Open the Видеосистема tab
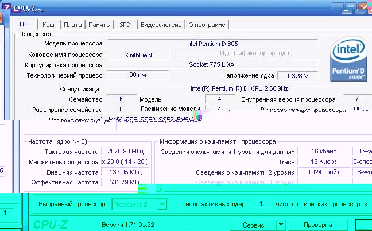The height and width of the screenshot is (231, 372). pyautogui.click(x=161, y=25)
